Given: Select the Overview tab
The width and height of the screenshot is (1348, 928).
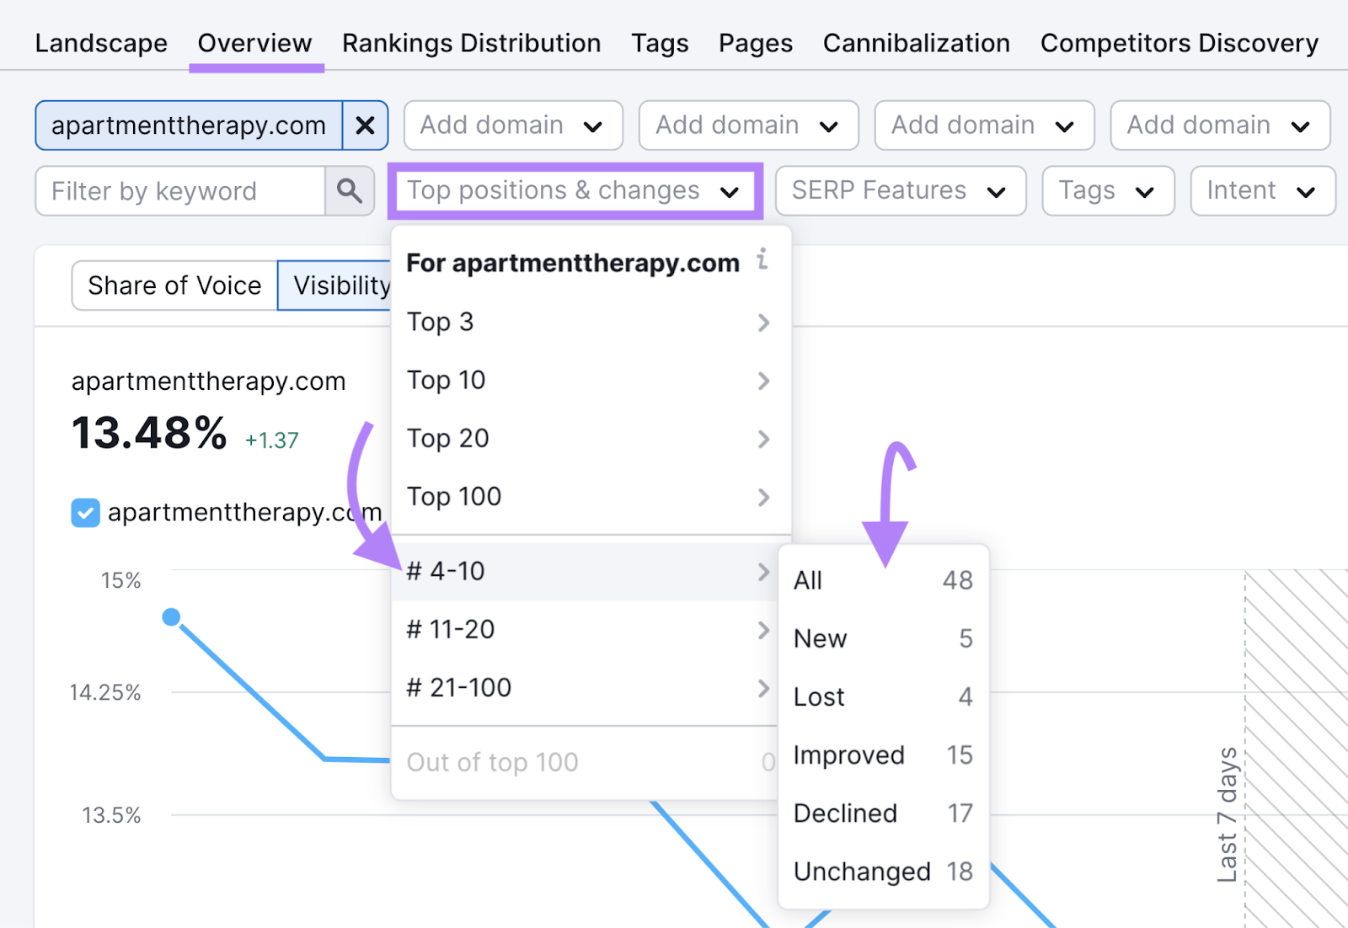Looking at the screenshot, I should coord(254,43).
